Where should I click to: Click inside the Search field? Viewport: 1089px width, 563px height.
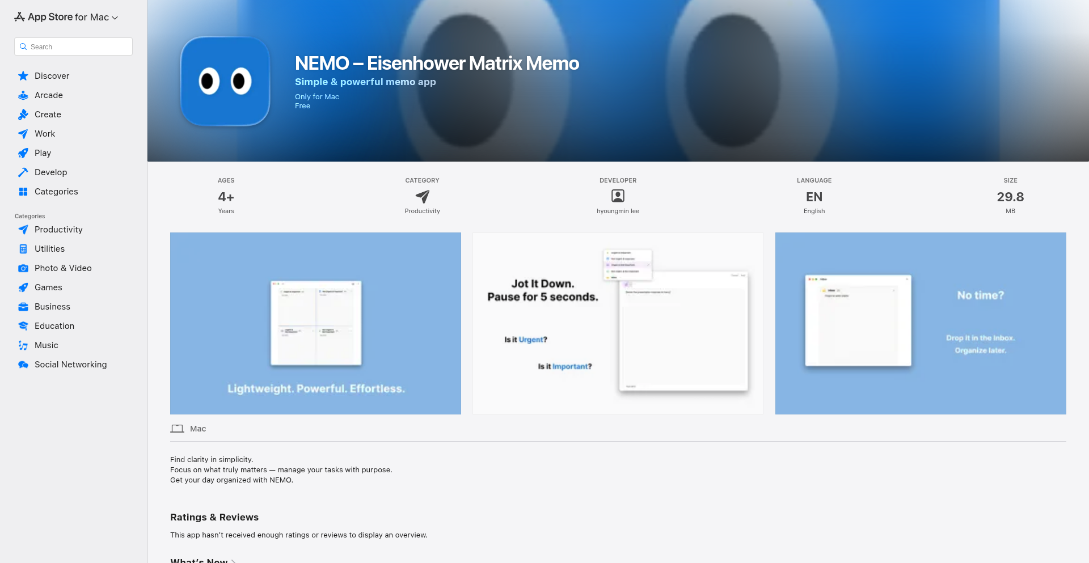coord(73,46)
